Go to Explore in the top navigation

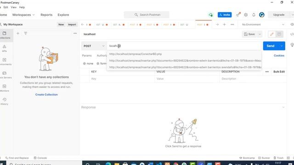[63, 15]
